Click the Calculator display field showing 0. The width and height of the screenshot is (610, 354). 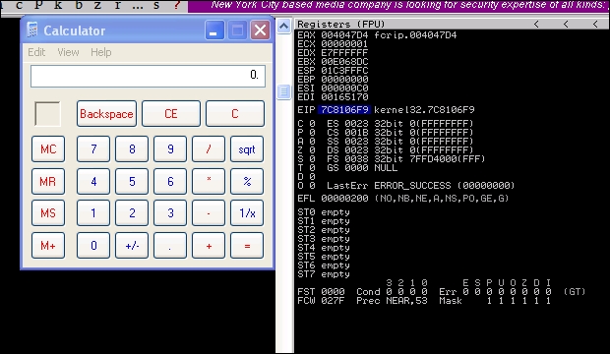(x=148, y=76)
